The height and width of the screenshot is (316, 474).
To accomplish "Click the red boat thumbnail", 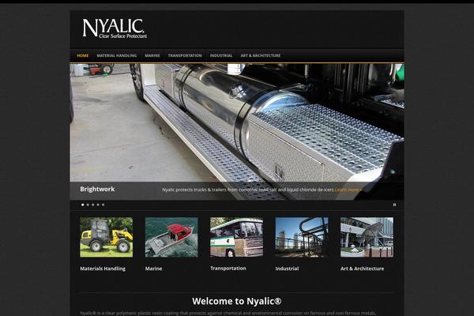I will click(171, 237).
